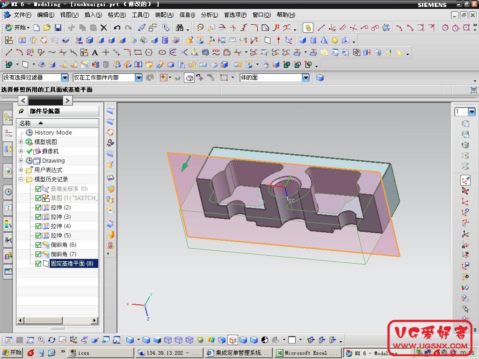The image size is (479, 359).
Task: Click the Delete X icon
Action: pos(104,28)
